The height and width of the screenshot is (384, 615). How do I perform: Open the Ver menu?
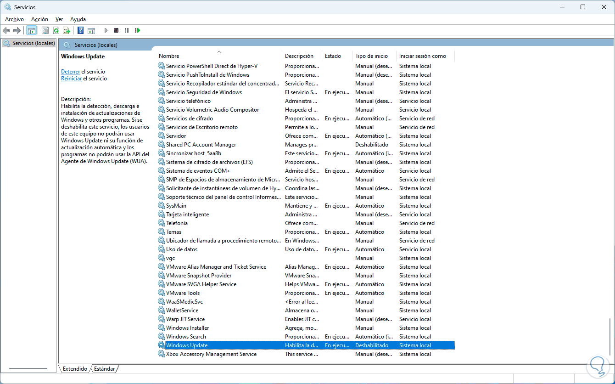59,19
